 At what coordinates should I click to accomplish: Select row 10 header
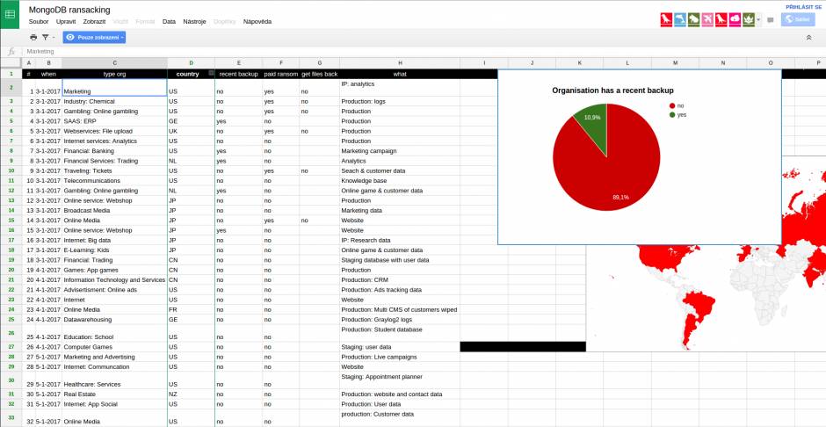click(x=11, y=170)
